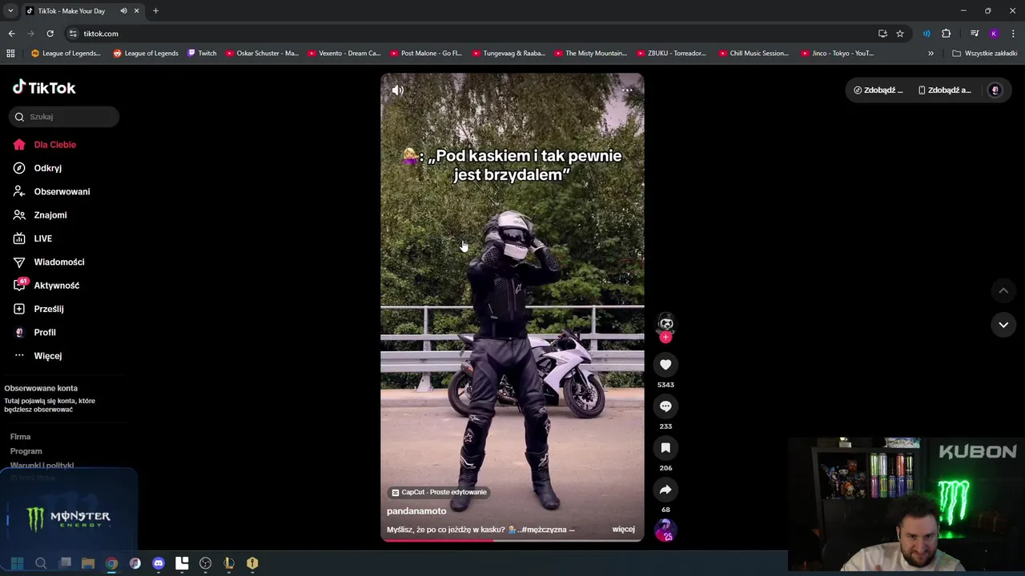The height and width of the screenshot is (576, 1025).
Task: Open the sound disc at video bottom
Action: point(665,530)
